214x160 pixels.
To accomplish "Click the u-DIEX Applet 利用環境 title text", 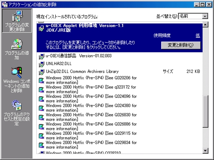I will pyautogui.click(x=85, y=28).
